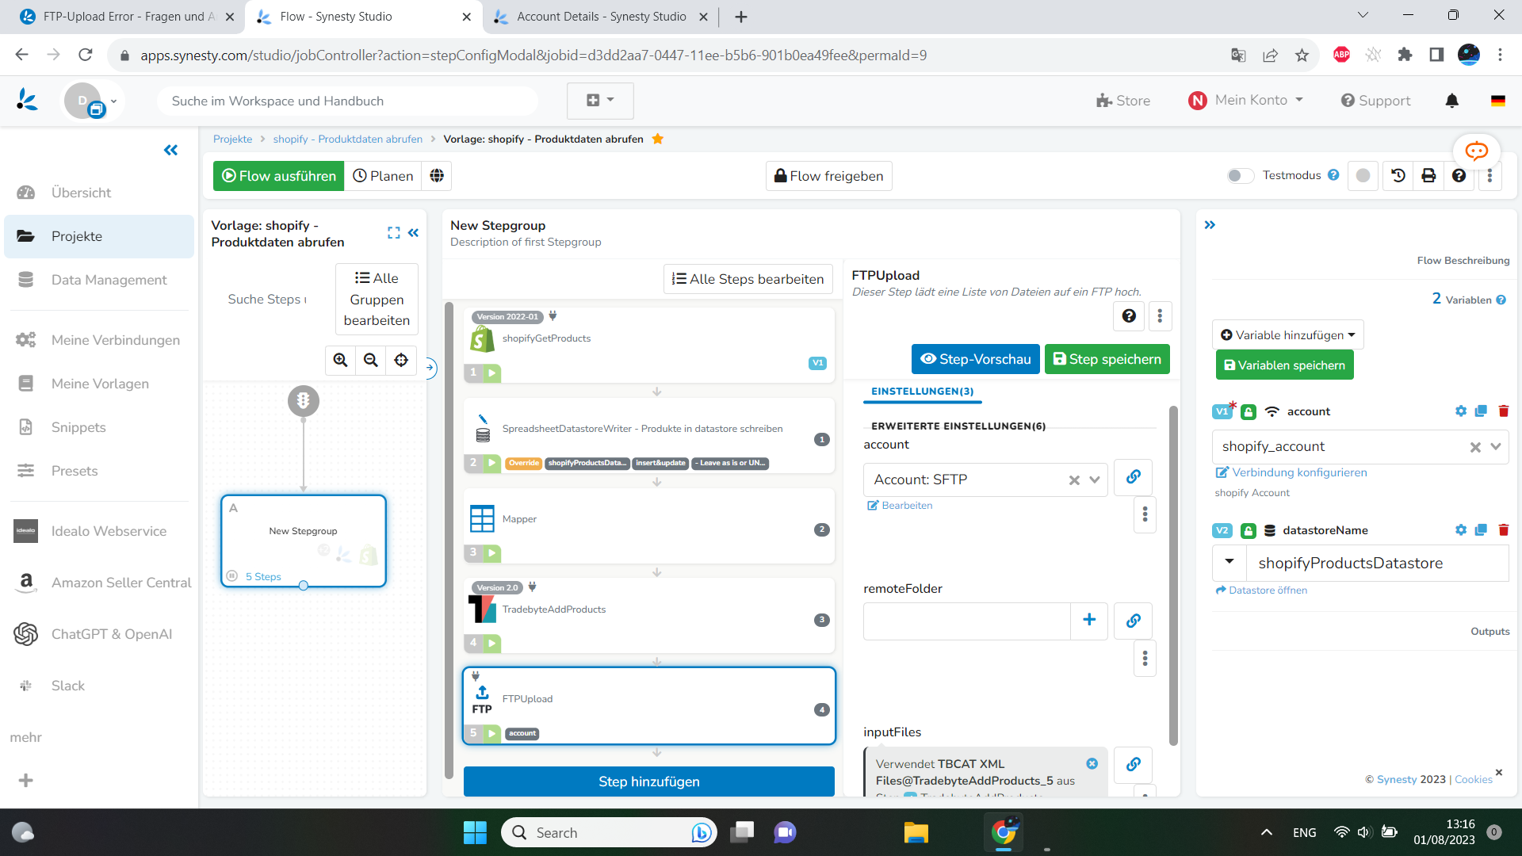The width and height of the screenshot is (1522, 856).
Task: Open the Account: SFTP dropdown
Action: click(x=1095, y=480)
